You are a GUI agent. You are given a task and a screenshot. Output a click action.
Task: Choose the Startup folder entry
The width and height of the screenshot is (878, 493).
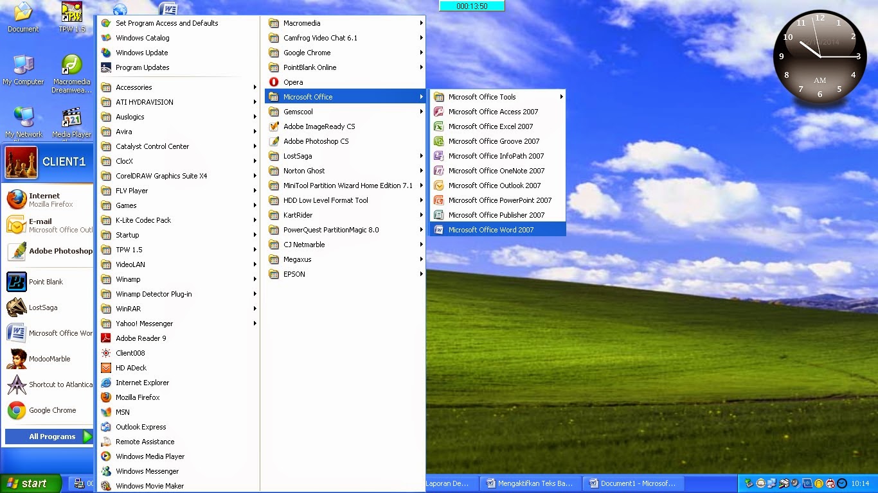[178, 235]
